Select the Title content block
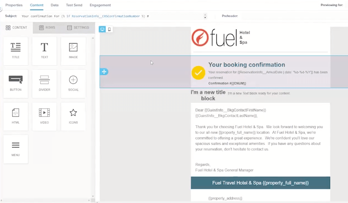The height and width of the screenshot is (203, 348). tap(15, 51)
